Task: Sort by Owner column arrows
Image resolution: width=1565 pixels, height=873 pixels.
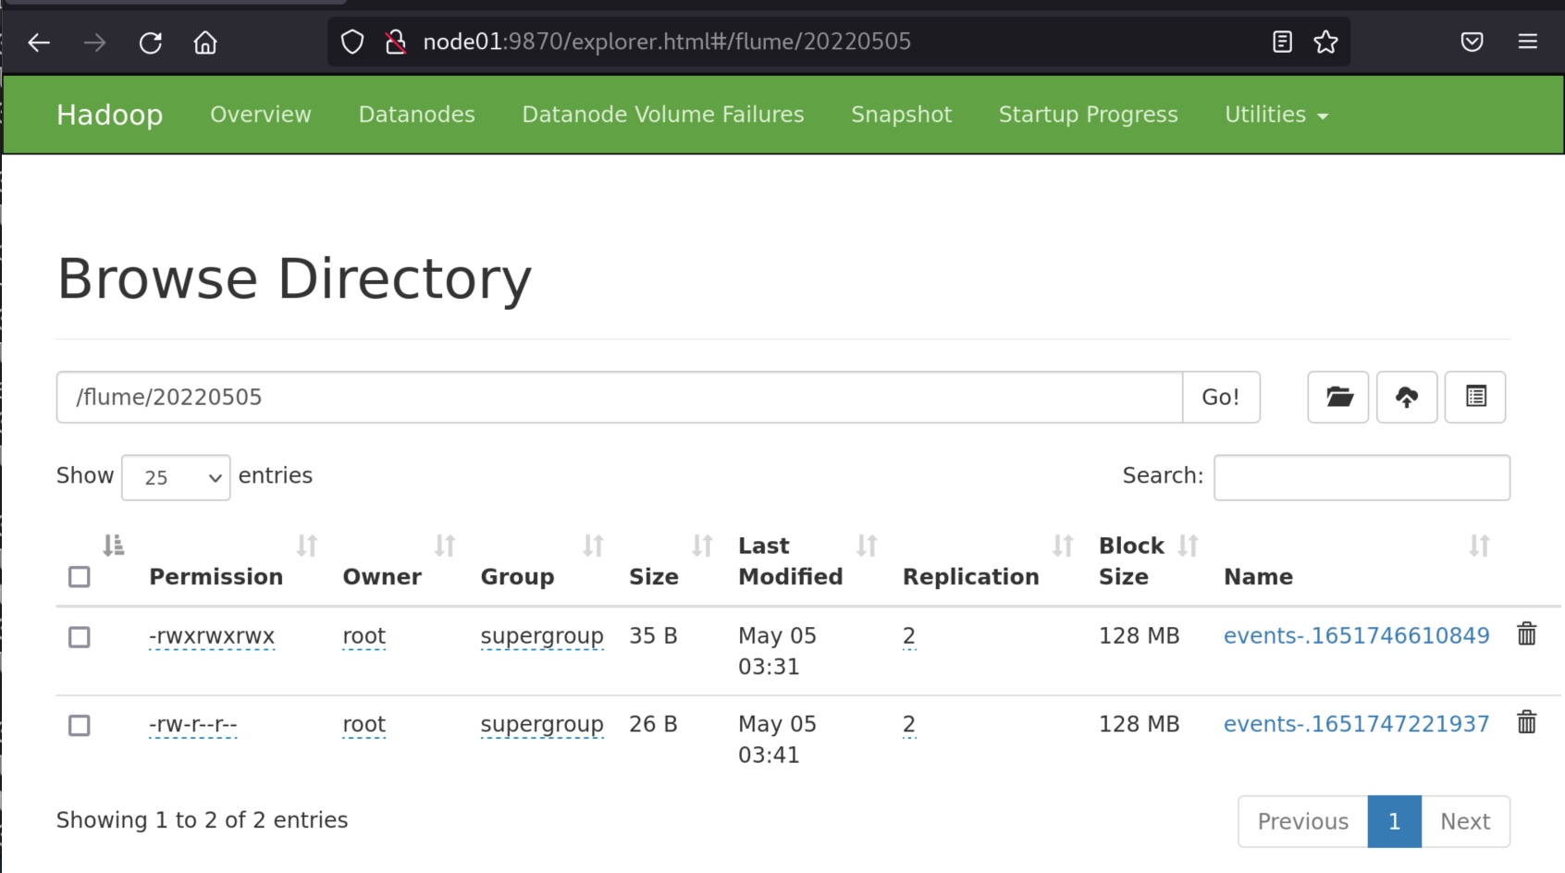Action: tap(445, 546)
